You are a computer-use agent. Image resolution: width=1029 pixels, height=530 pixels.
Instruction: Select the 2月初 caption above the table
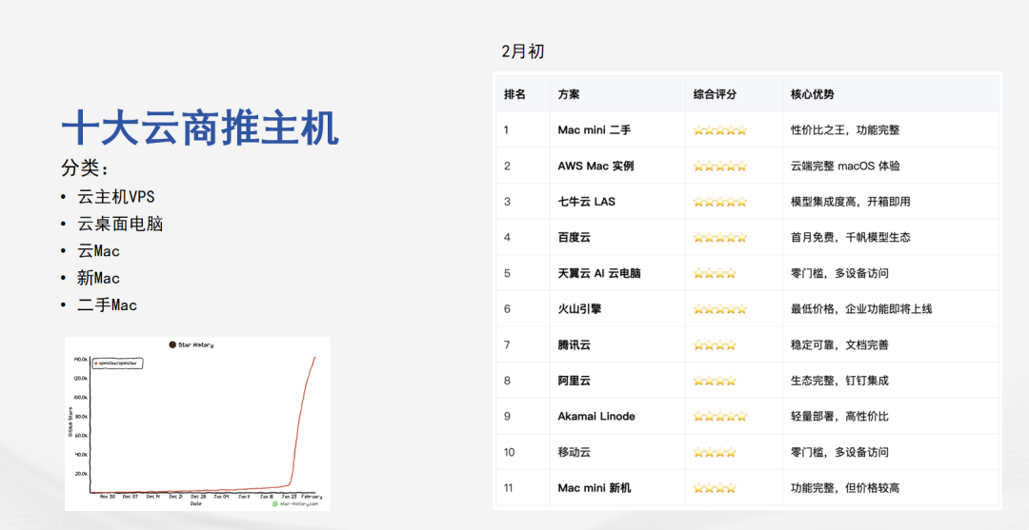click(523, 51)
